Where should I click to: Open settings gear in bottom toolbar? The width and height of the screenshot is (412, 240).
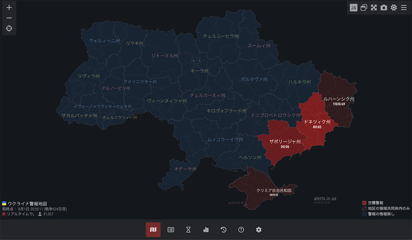coord(259,230)
